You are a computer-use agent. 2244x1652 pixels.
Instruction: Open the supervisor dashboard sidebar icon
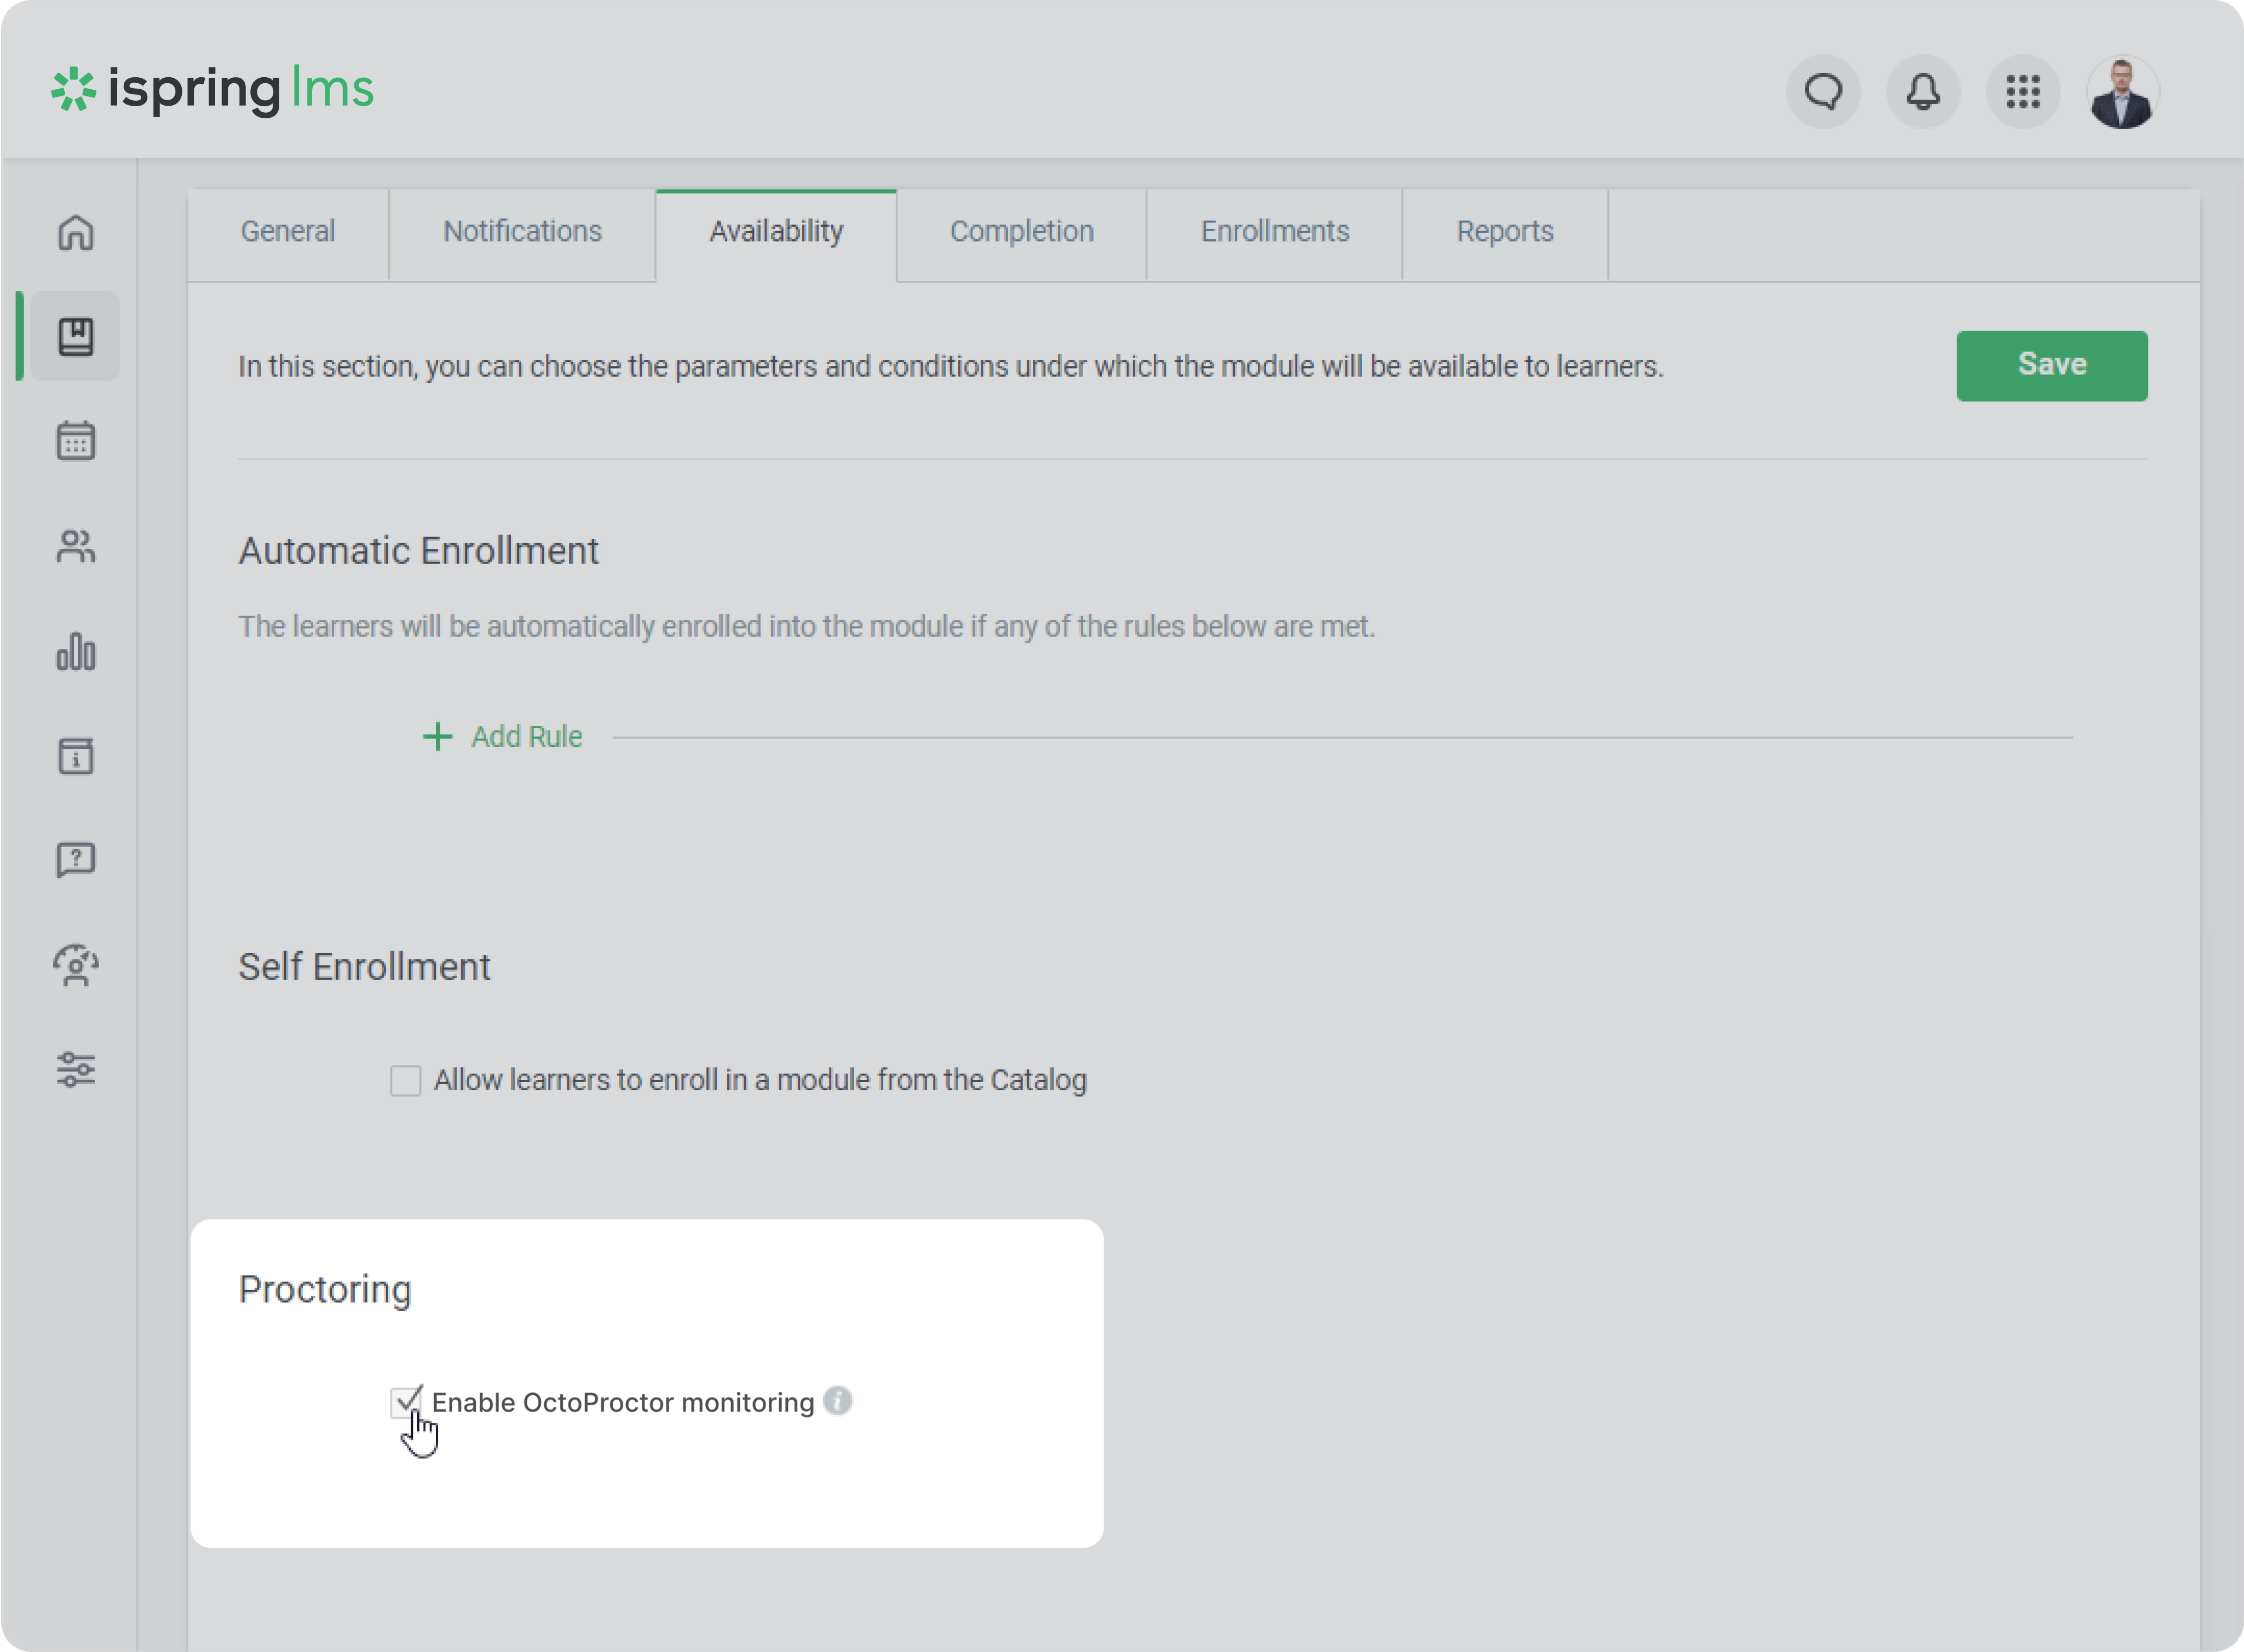[x=76, y=965]
